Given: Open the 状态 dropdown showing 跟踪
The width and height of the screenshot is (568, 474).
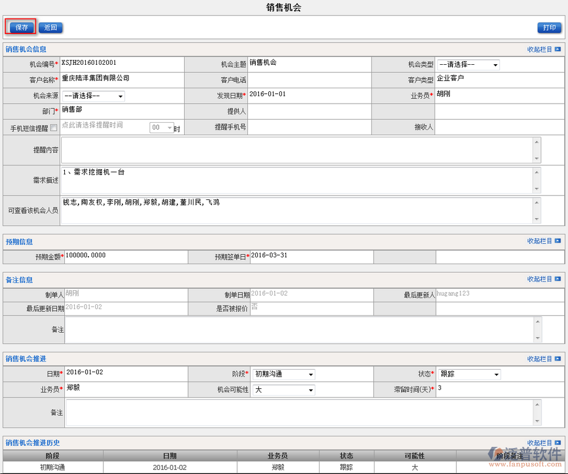Looking at the screenshot, I should pos(469,374).
